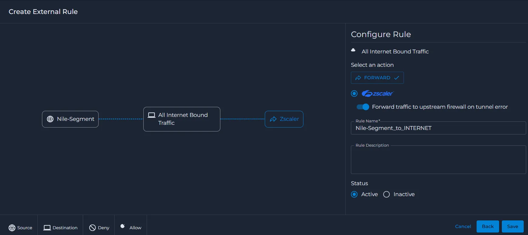Screen dimensions: 528x235
Task: Save the external rule
Action: coord(512,226)
